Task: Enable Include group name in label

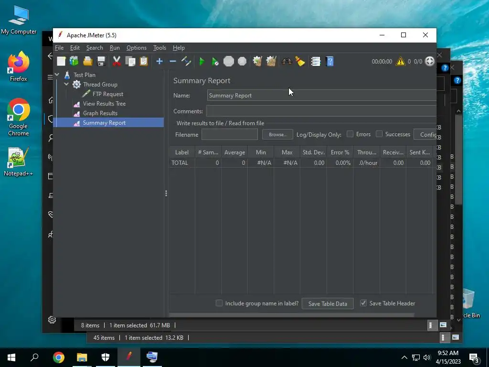Action: click(x=219, y=303)
